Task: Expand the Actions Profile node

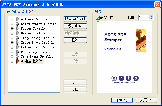Action: coord(12,19)
